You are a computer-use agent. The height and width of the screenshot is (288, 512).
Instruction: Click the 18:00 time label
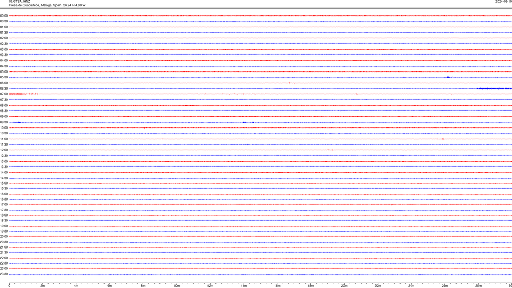4,215
